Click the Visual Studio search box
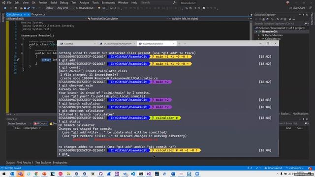 158,2
